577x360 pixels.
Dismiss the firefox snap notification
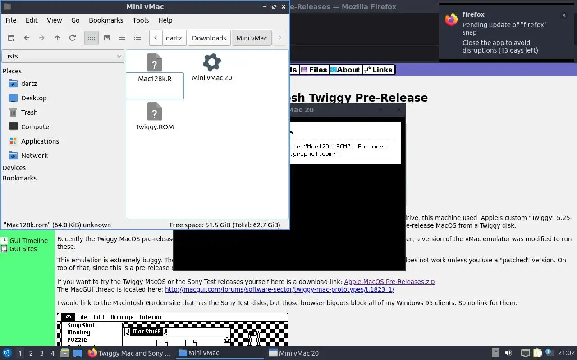563,15
